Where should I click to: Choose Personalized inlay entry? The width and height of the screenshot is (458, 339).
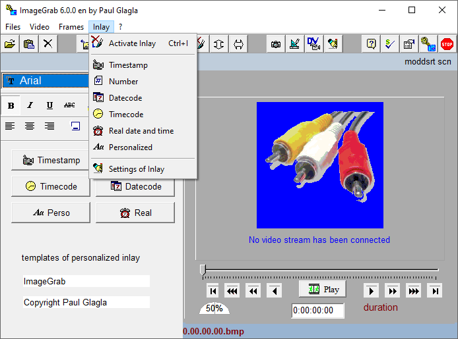point(143,147)
